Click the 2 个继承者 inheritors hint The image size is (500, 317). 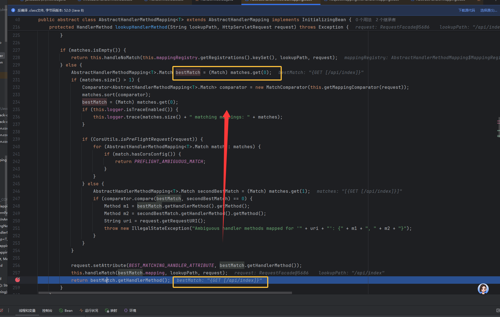coord(386,20)
